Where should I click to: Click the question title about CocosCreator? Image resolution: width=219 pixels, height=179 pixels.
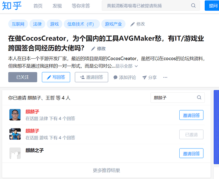click(x=106, y=43)
